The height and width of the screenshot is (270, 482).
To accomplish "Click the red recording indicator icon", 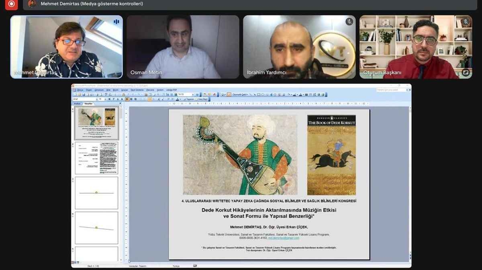I will tap(11, 4).
